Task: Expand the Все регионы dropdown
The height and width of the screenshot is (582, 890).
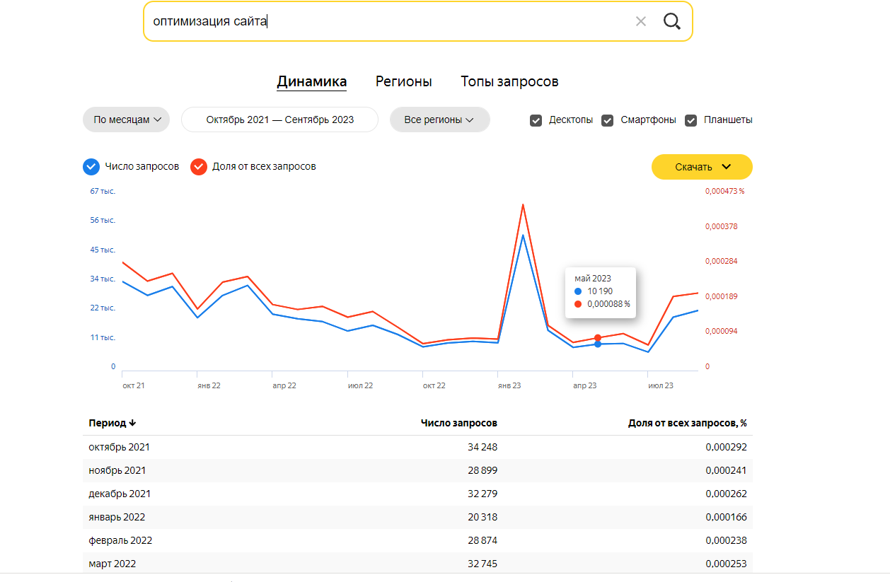Action: (x=439, y=120)
